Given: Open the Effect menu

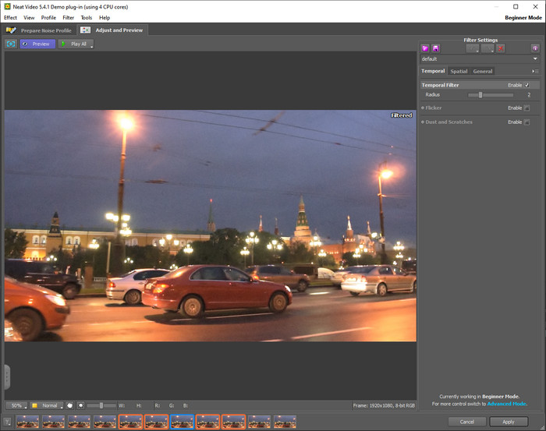Looking at the screenshot, I should [x=10, y=17].
